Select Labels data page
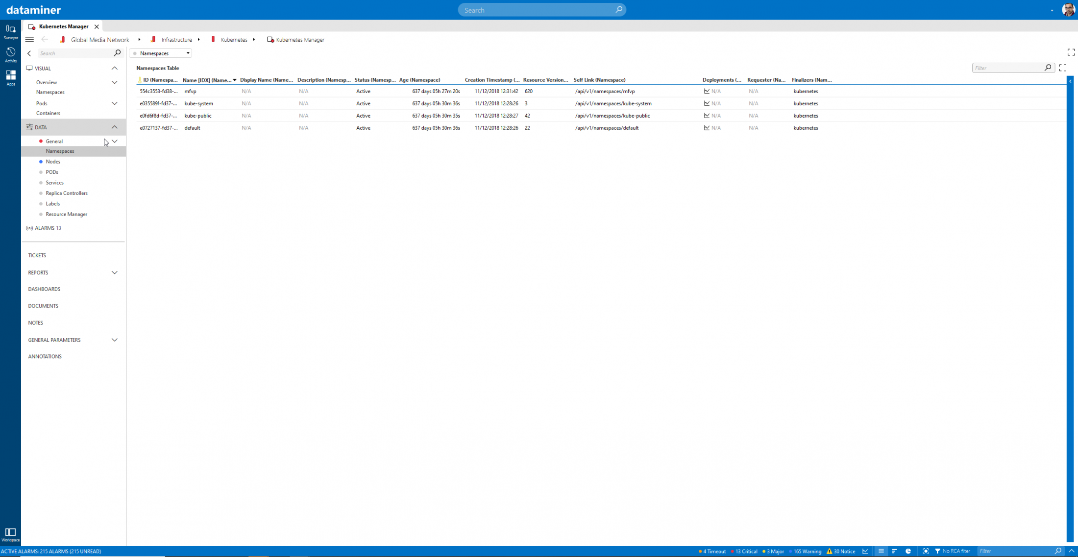The image size is (1078, 557). coord(52,204)
